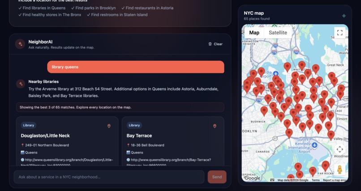361x191 pixels.
Task: Select suggestion Find restrooms in Staten Island
Action: click(117, 15)
